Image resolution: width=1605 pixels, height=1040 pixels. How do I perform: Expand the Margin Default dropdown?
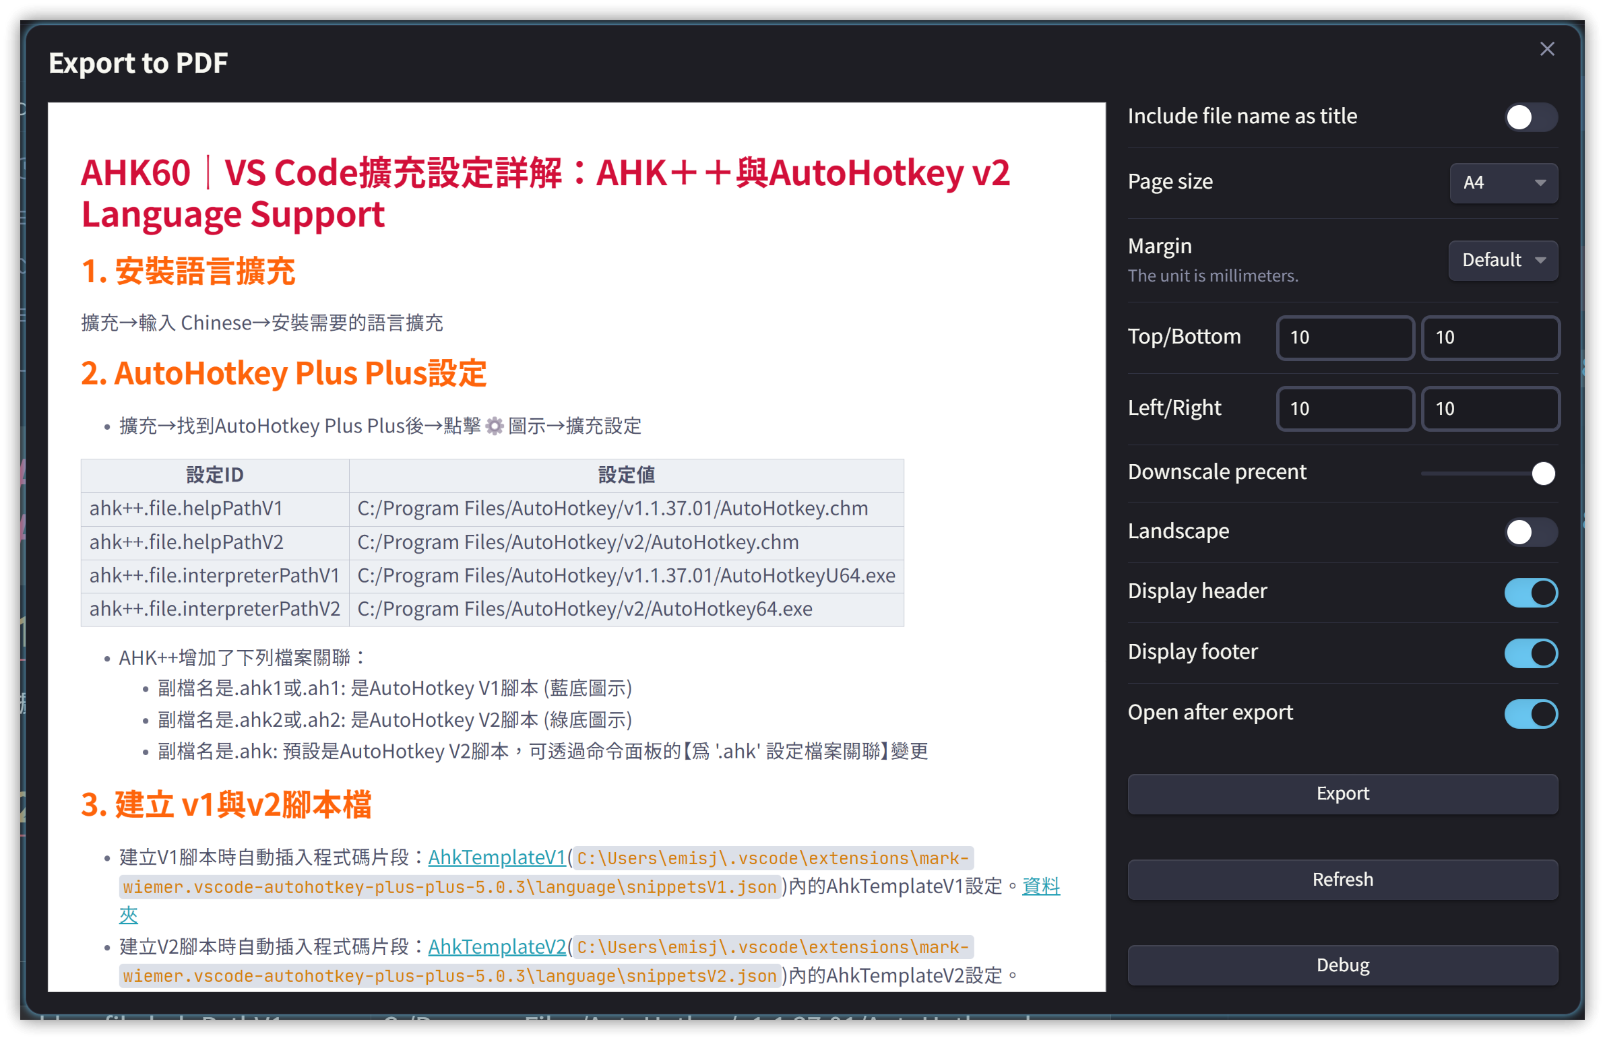(1503, 260)
